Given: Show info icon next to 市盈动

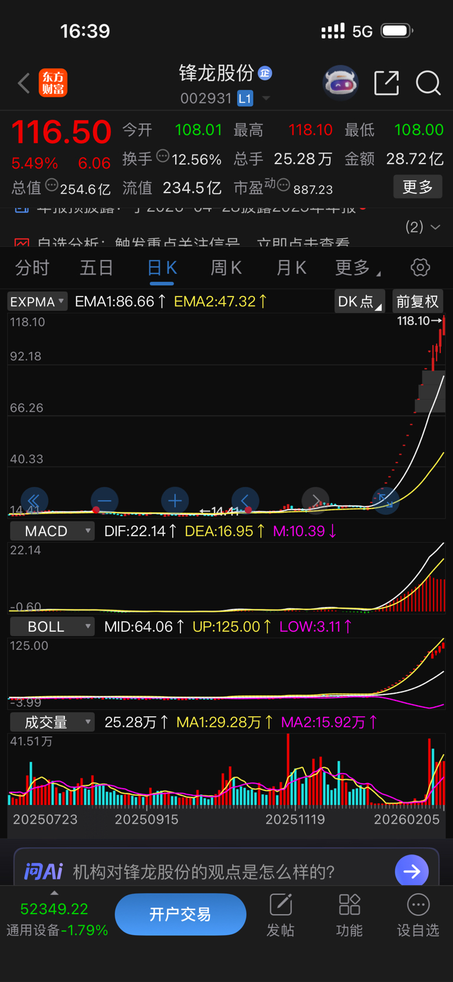Looking at the screenshot, I should (284, 185).
